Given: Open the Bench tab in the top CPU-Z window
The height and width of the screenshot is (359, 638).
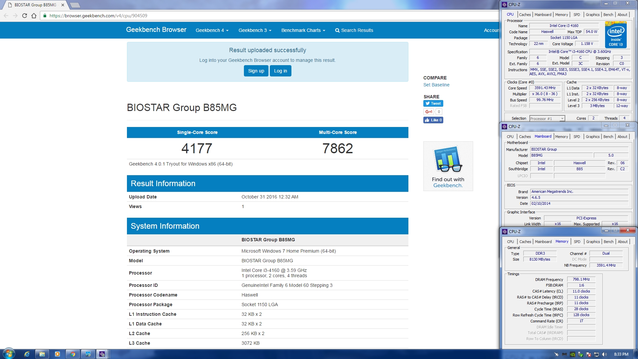Looking at the screenshot, I should [608, 15].
